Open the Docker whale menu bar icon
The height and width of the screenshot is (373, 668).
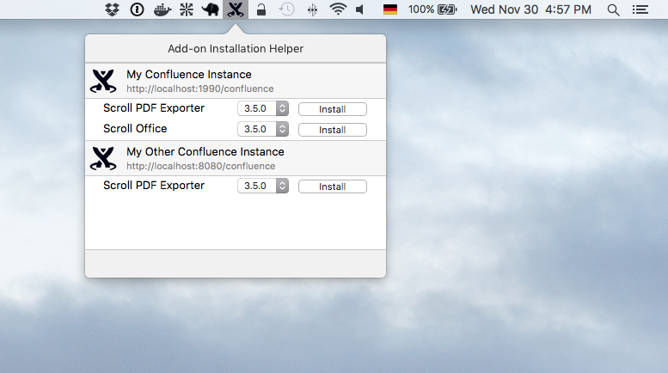[162, 9]
